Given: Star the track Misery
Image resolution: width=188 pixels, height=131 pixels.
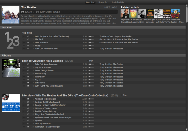Looking at the screenshot, I should click(x=24, y=46).
